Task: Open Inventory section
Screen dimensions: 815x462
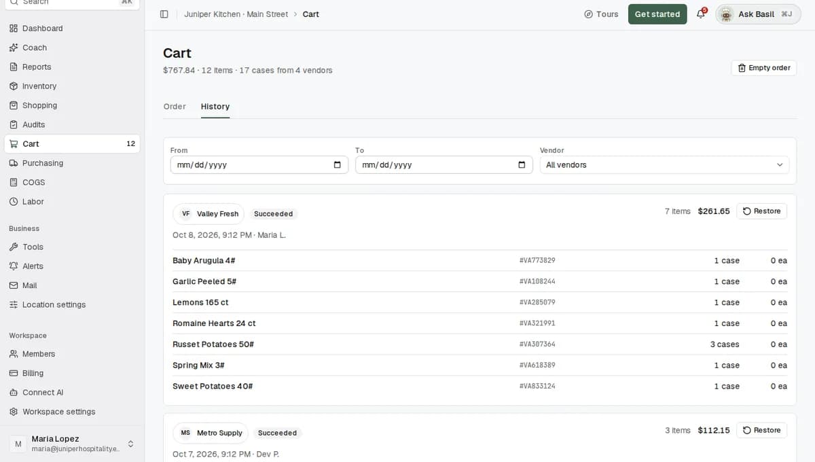Action: 72,86
